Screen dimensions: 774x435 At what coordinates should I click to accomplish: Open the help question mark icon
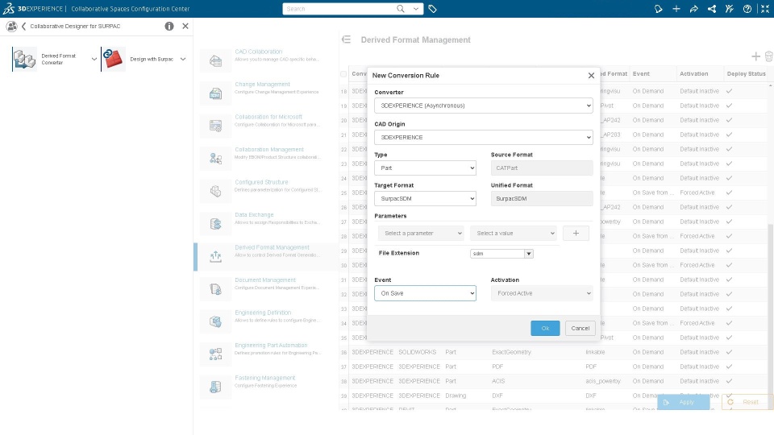click(747, 9)
